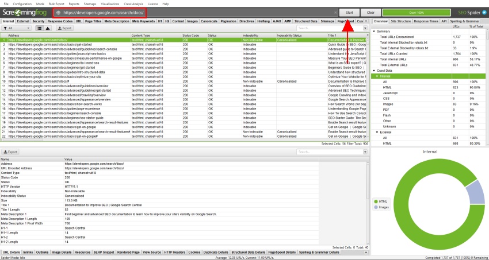
Task: Select row 2 ending in basics/get-started
Action: (x=184, y=44)
